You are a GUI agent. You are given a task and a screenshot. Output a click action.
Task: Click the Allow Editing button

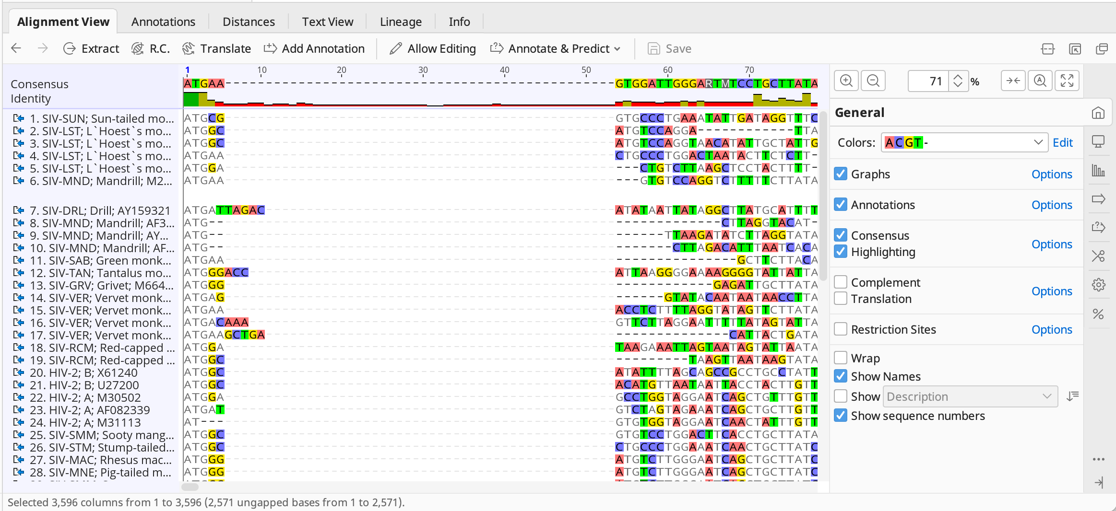[x=433, y=48]
